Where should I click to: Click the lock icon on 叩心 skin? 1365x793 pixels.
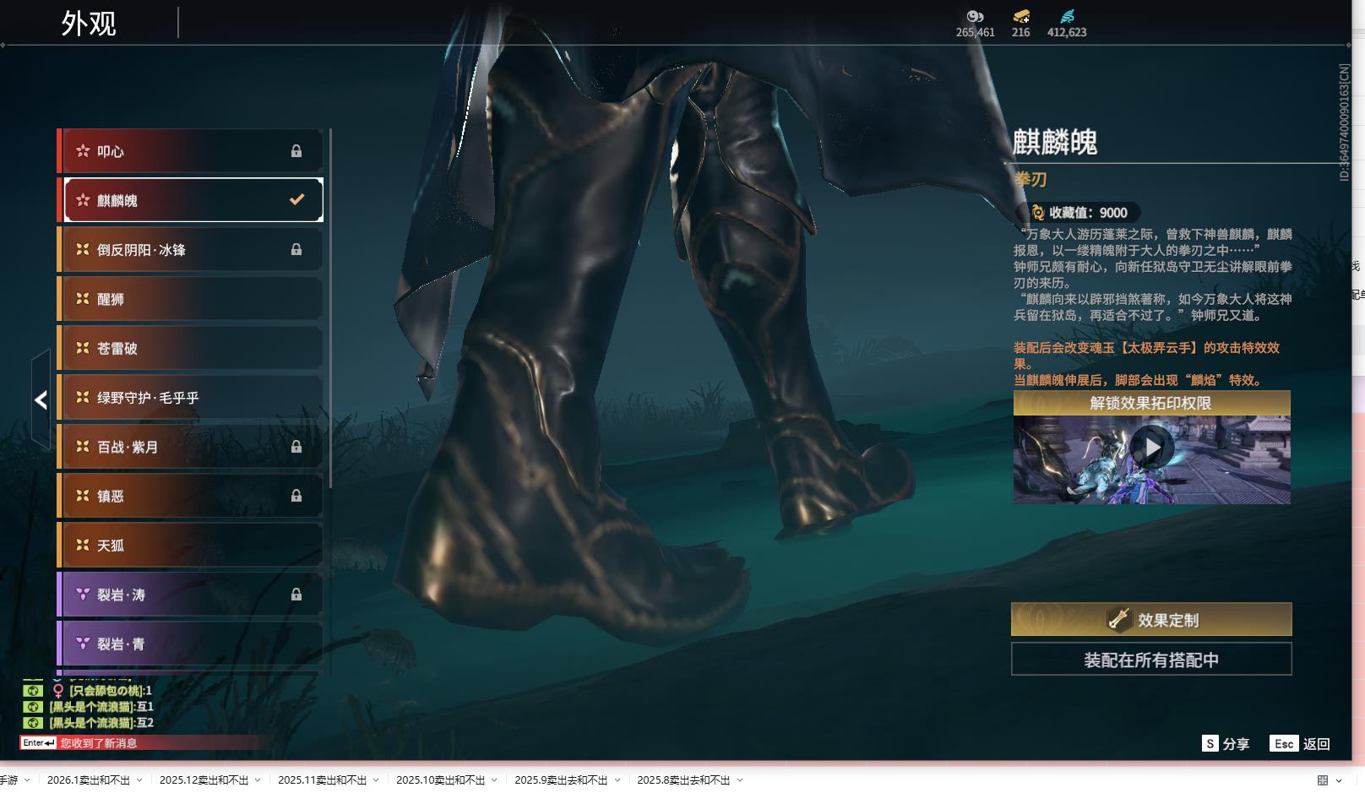pos(296,151)
